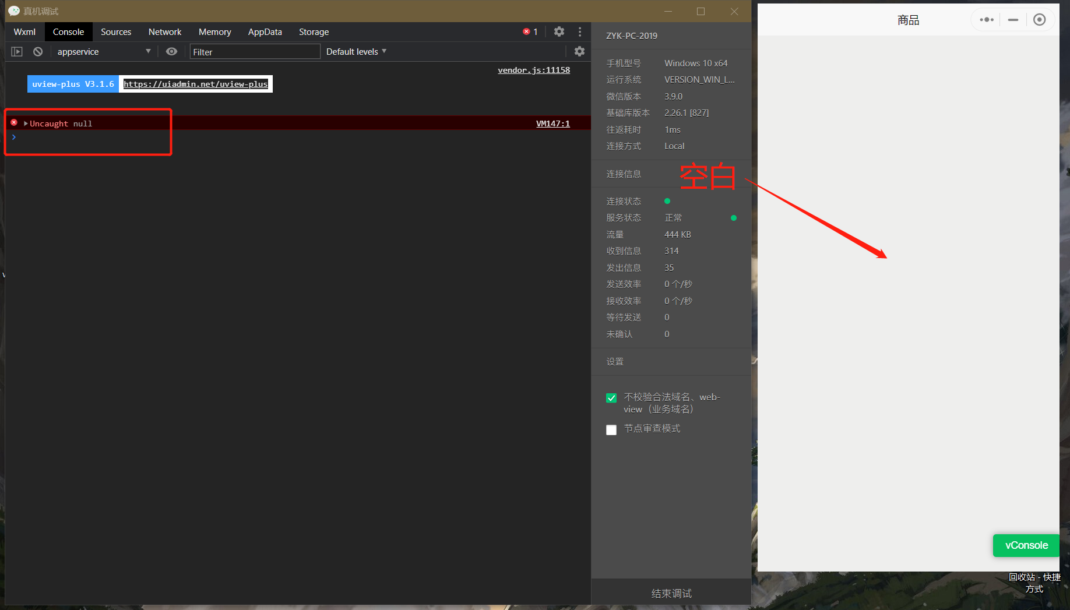Click the 商品 page title
The height and width of the screenshot is (610, 1070).
908,20
